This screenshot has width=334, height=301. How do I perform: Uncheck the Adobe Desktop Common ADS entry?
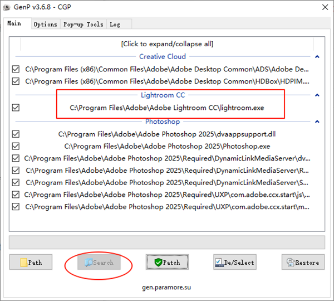click(16, 69)
